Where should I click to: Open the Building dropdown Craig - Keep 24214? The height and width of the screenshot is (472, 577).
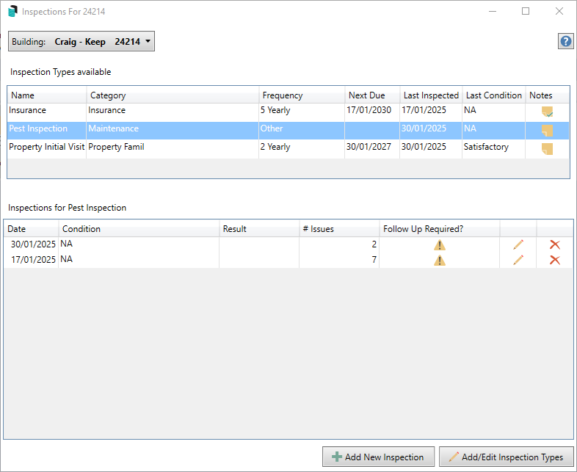coord(81,41)
